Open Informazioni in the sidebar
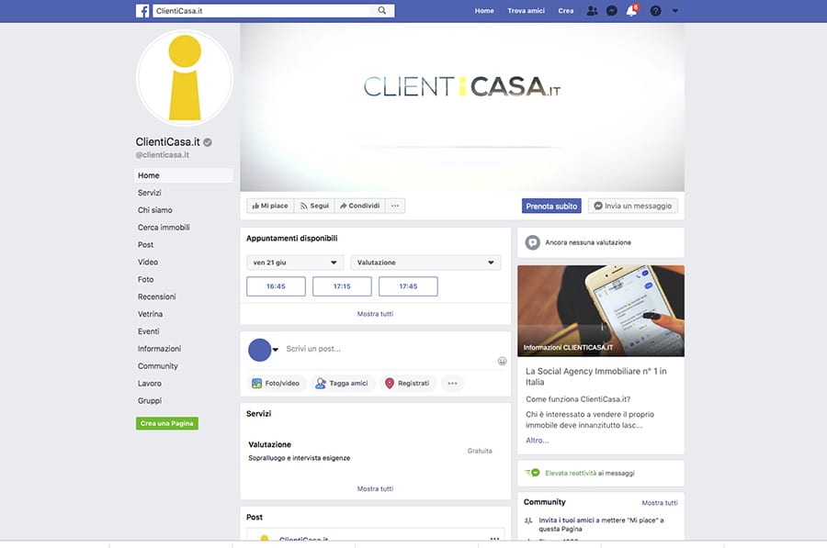Screen dimensions: 827x548 coord(159,349)
